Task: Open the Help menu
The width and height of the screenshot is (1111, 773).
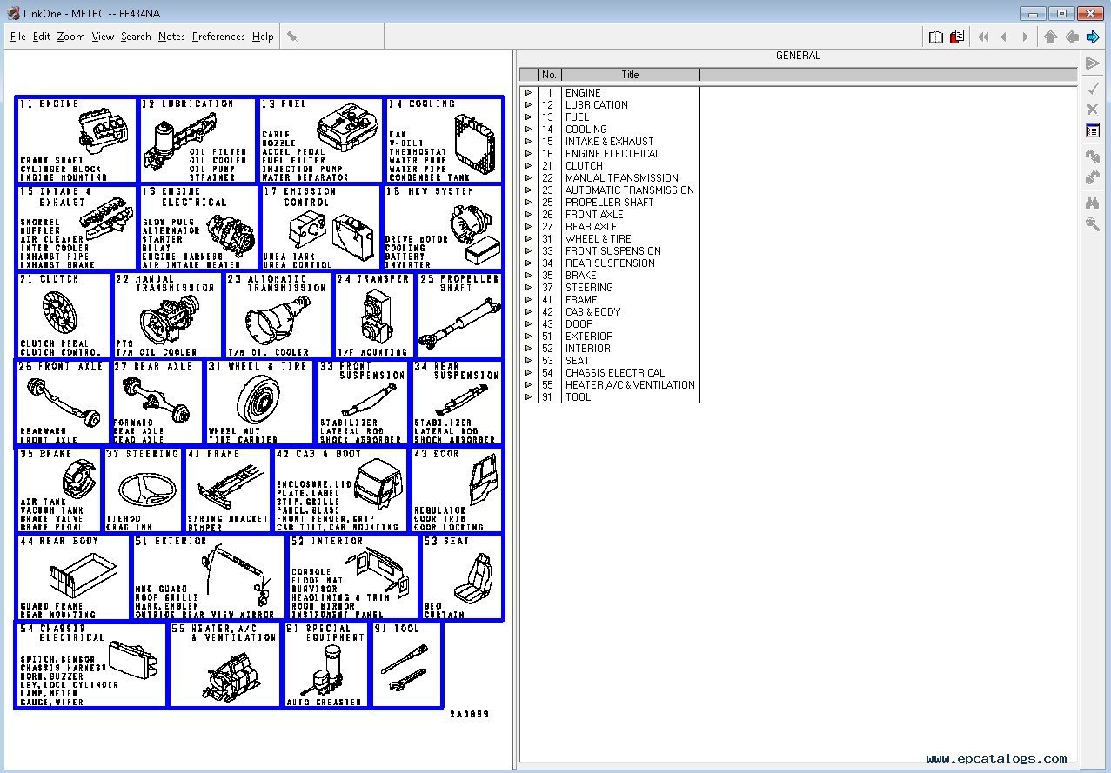Action: pyautogui.click(x=263, y=37)
